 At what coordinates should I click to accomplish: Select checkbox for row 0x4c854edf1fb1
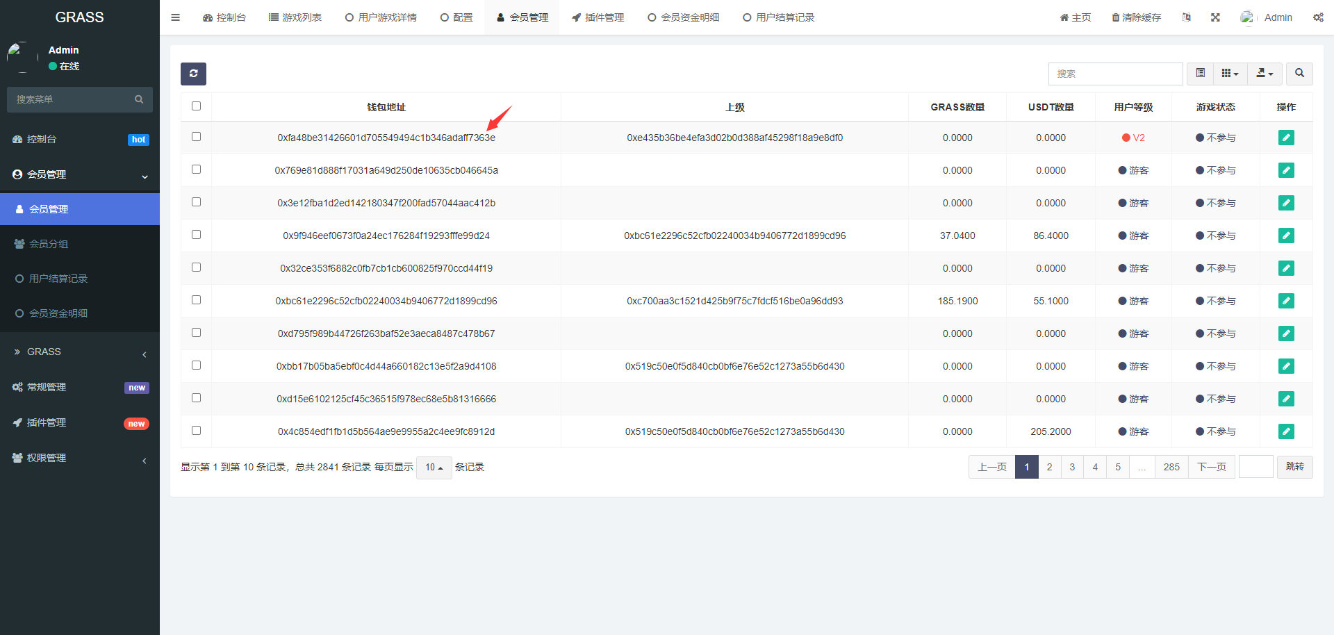(x=196, y=431)
